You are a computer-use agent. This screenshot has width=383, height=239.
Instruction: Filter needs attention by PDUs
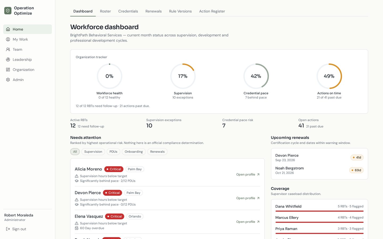coord(113,152)
